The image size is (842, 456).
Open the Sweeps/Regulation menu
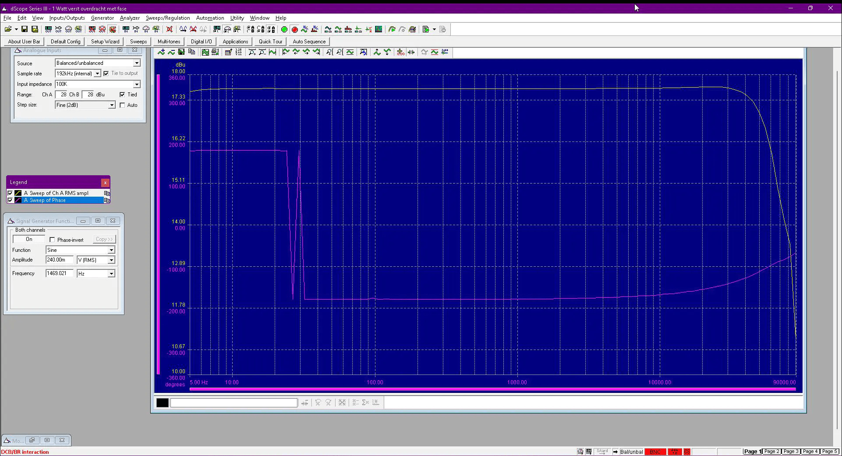coord(168,18)
